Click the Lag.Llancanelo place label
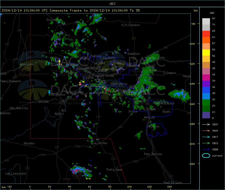This screenshot has height=190, width=225. (16, 174)
